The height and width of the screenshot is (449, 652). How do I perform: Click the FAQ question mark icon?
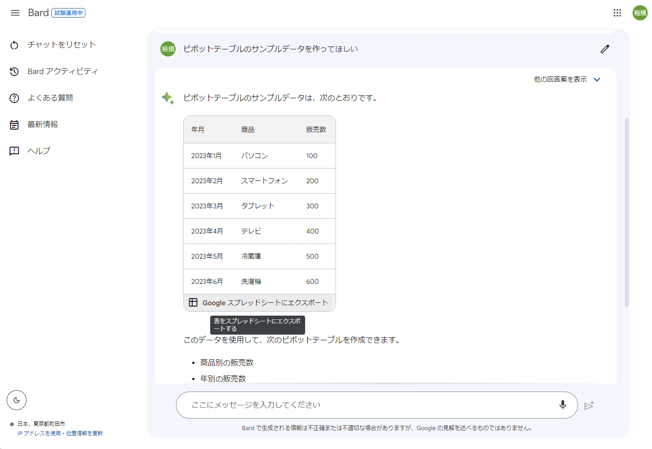(14, 97)
